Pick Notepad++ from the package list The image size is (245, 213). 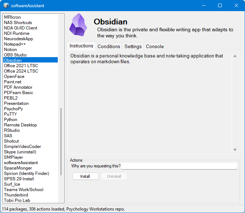[x=30, y=44]
